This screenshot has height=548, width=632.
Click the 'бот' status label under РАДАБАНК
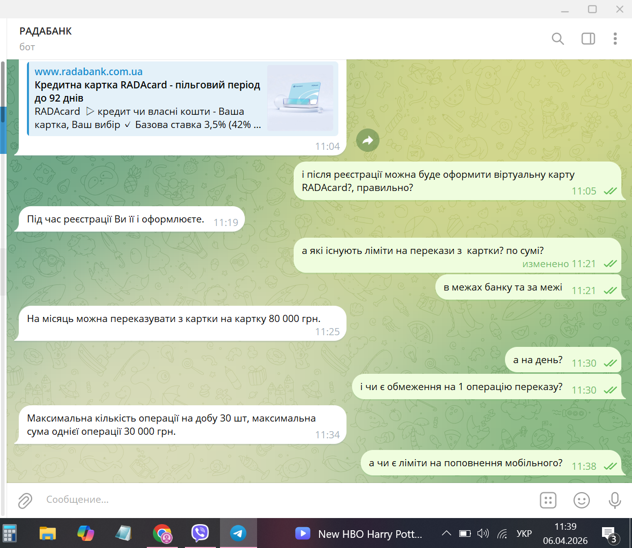[27, 47]
